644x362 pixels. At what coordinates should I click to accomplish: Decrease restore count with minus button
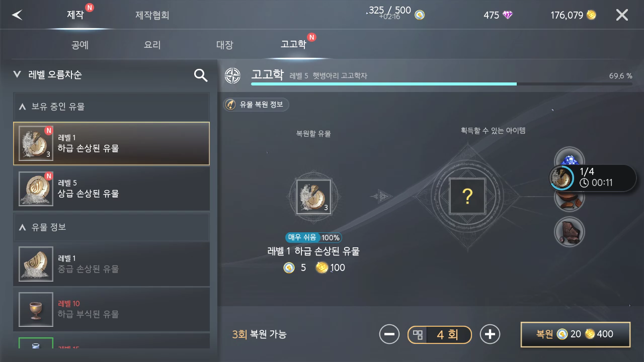point(389,334)
